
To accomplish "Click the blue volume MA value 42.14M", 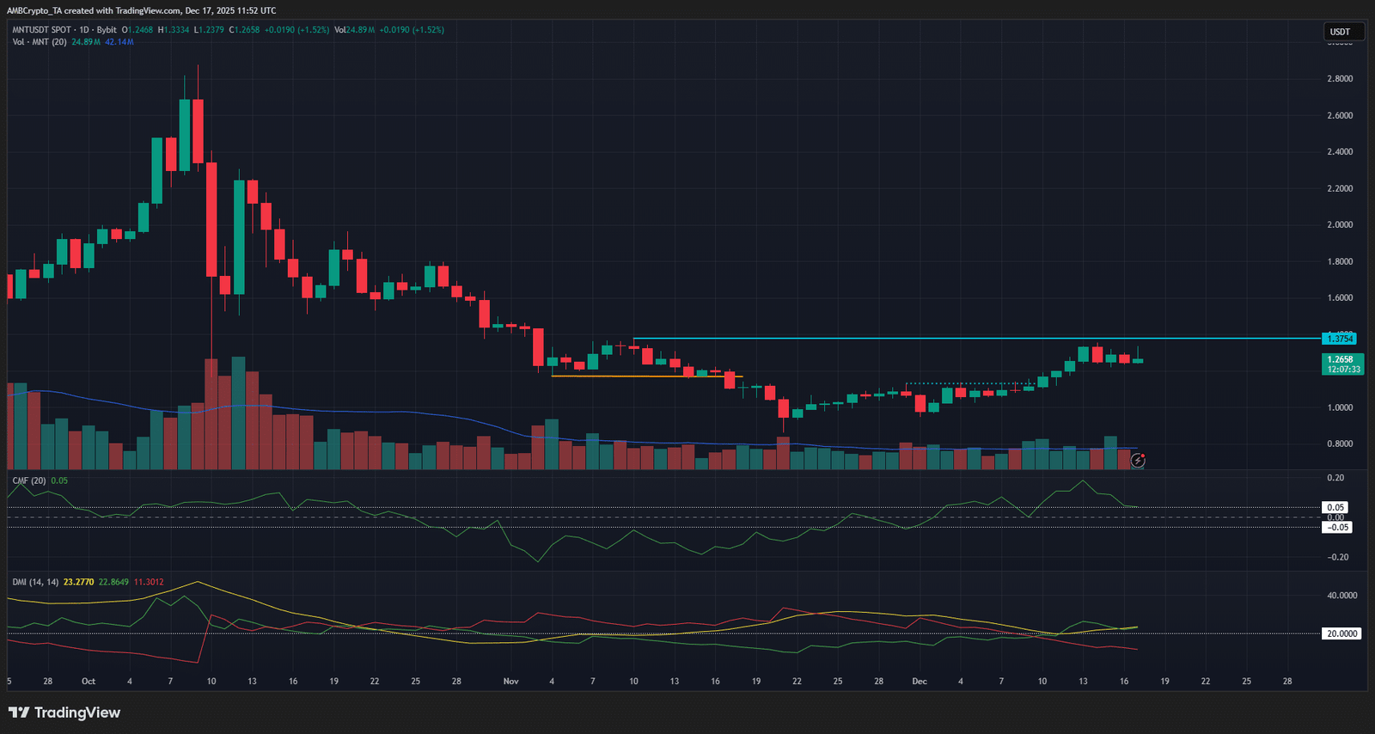I will point(119,42).
